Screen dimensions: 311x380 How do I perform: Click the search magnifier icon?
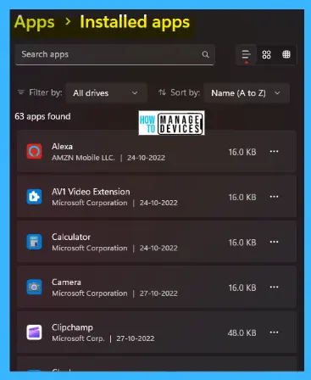(x=205, y=54)
